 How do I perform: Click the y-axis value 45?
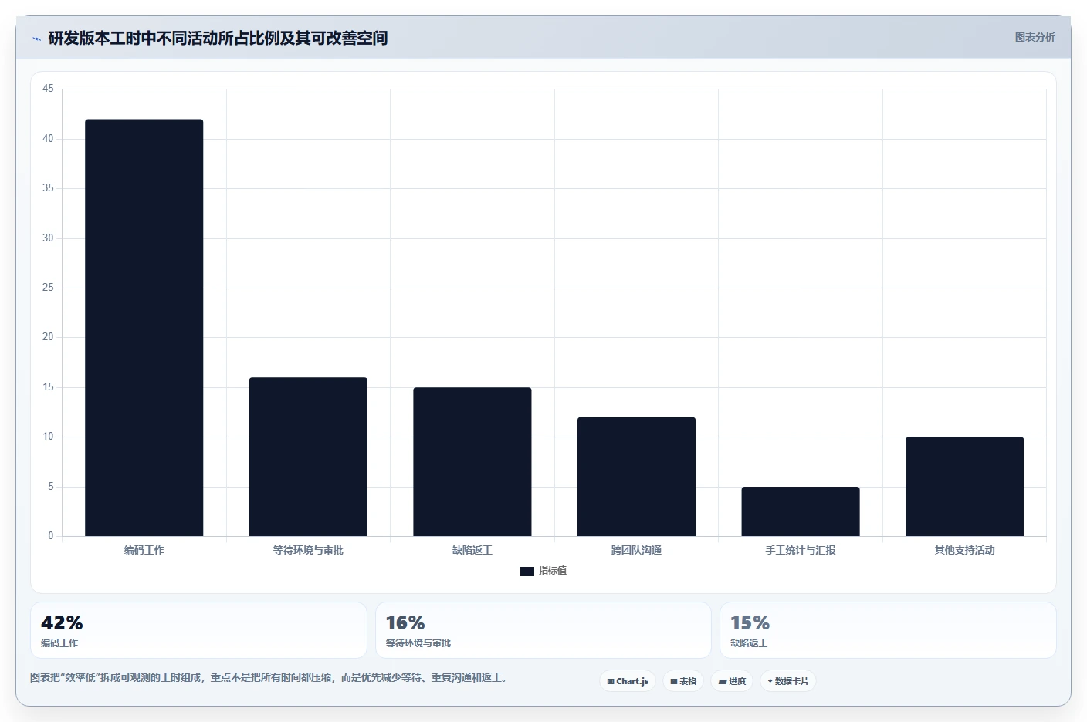[x=48, y=89]
